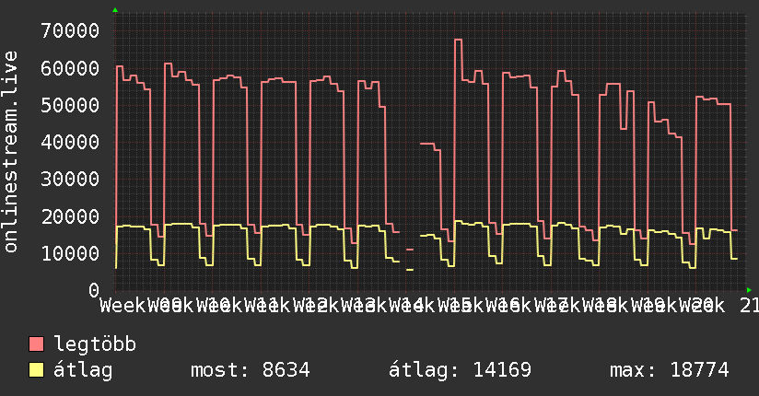Screen dimensions: 759x396
Task: Click the 'átlag: 14169' statistic
Action: point(460,370)
